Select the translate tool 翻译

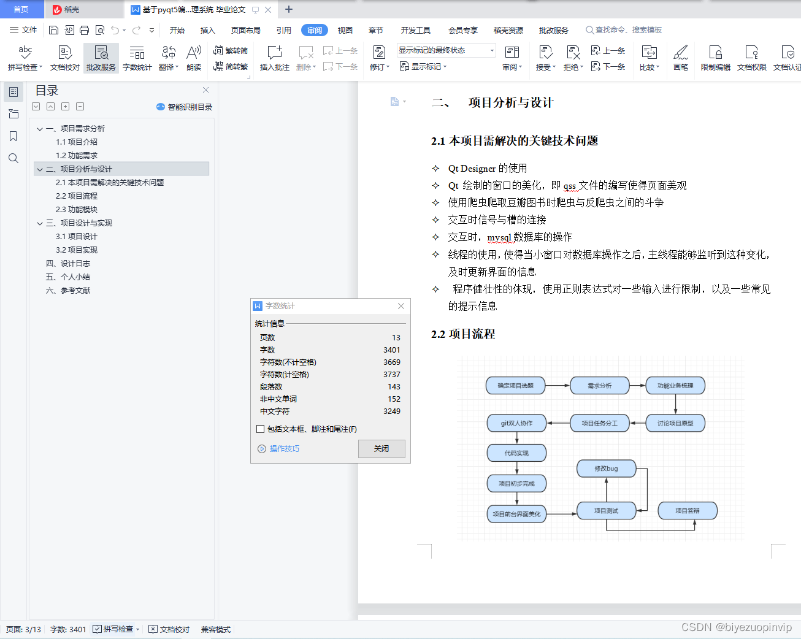(x=167, y=58)
